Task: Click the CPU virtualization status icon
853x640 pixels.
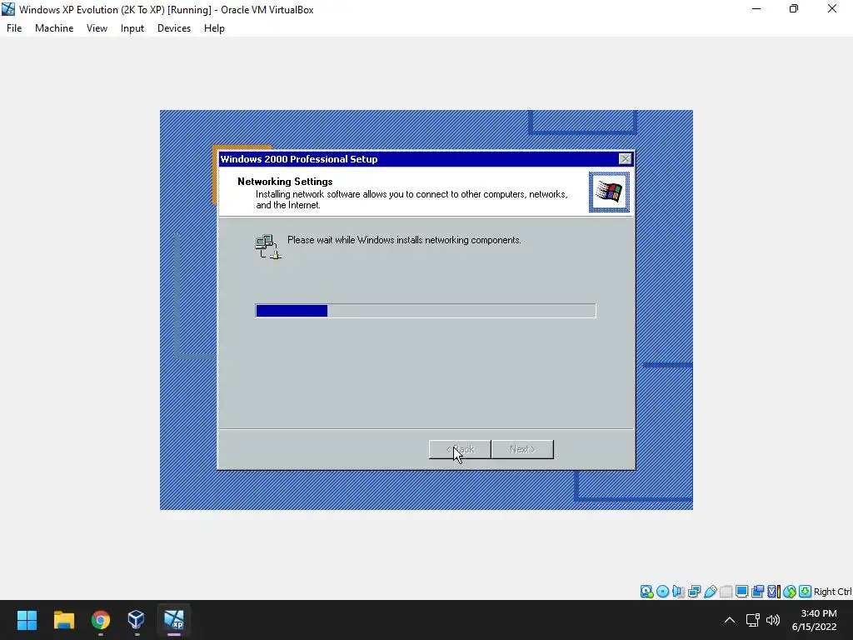Action: pyautogui.click(x=774, y=592)
